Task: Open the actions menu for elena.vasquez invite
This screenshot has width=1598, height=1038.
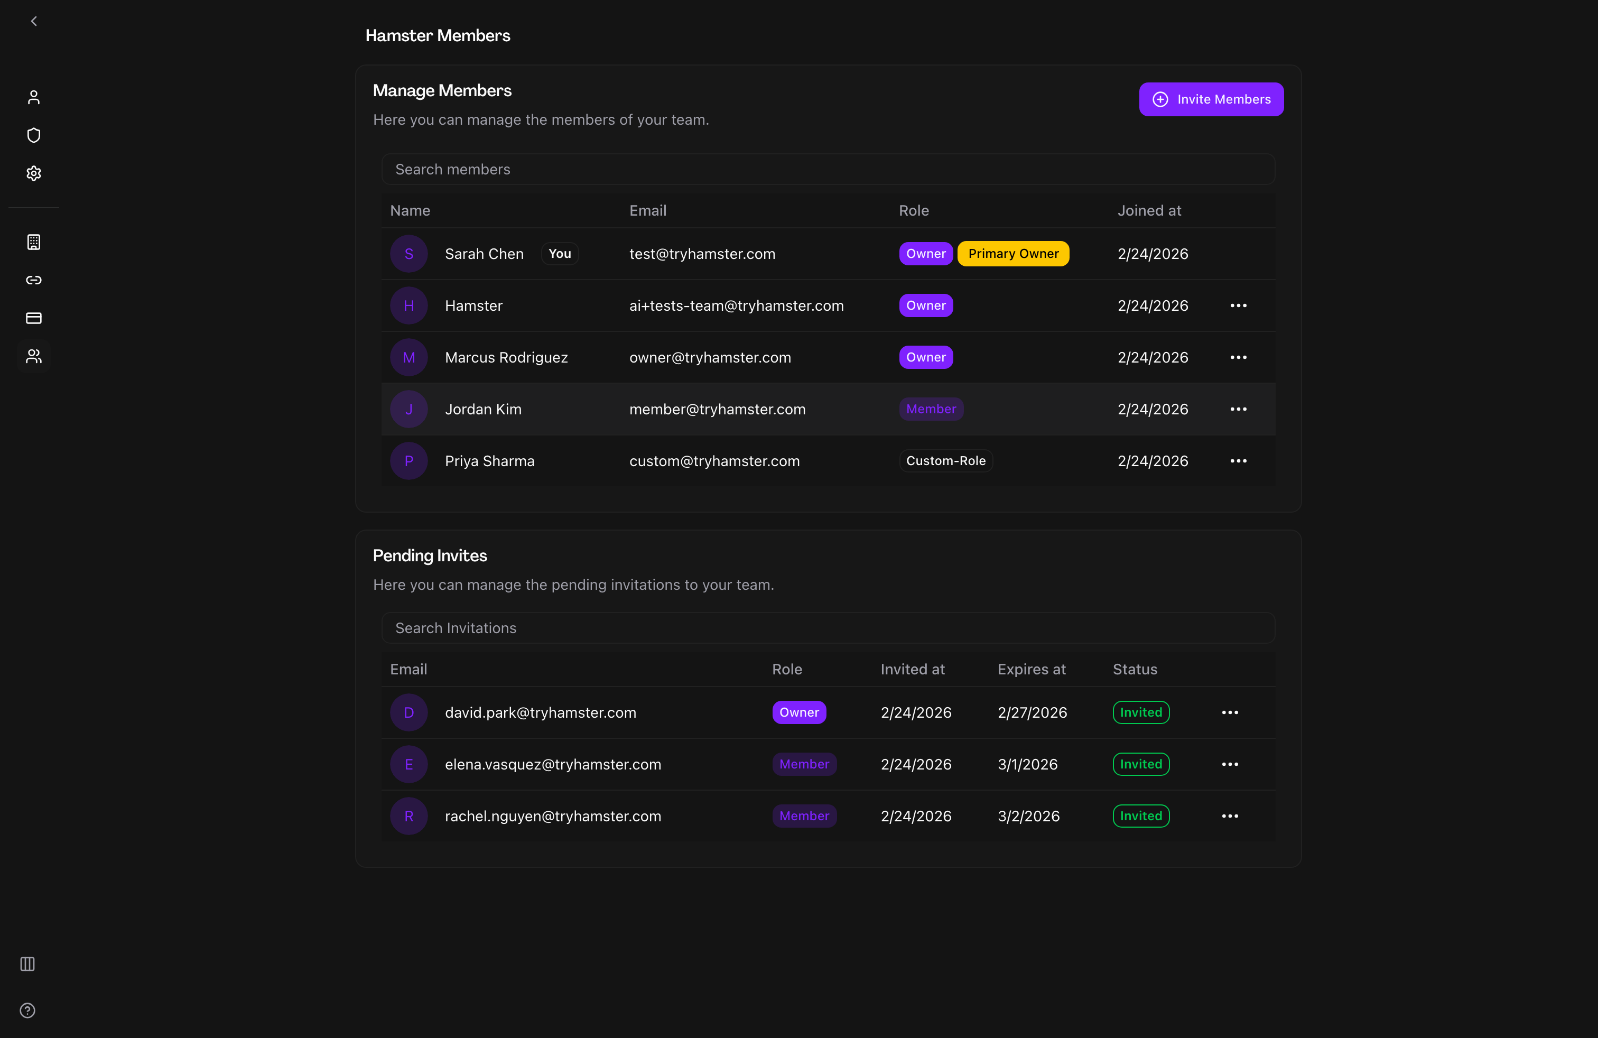Action: 1229,764
